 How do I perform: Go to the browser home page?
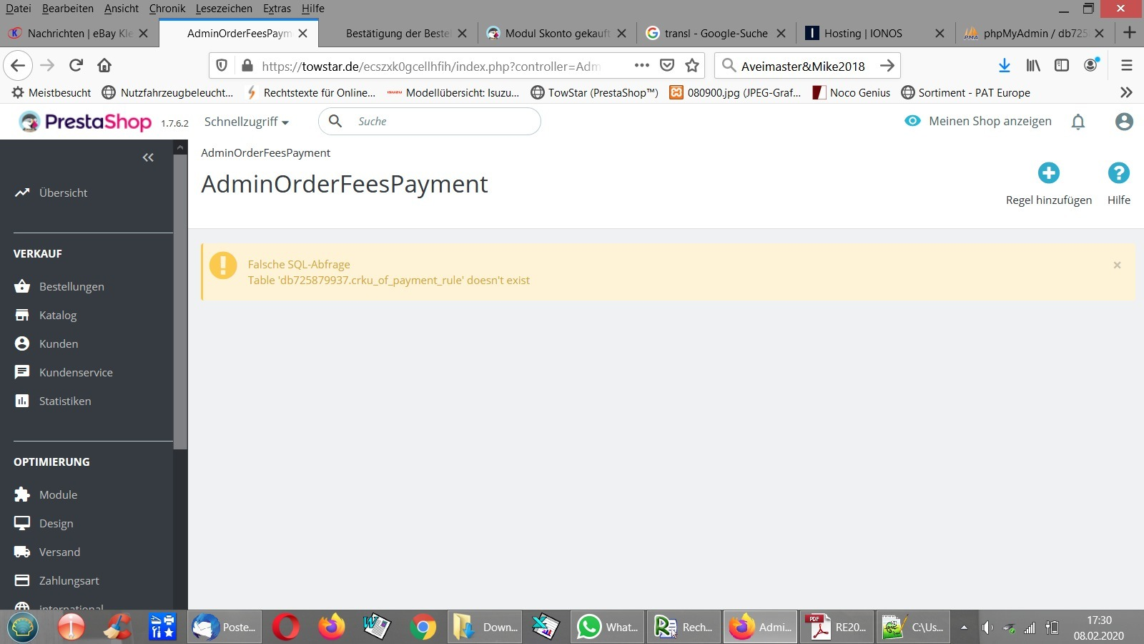[104, 66]
